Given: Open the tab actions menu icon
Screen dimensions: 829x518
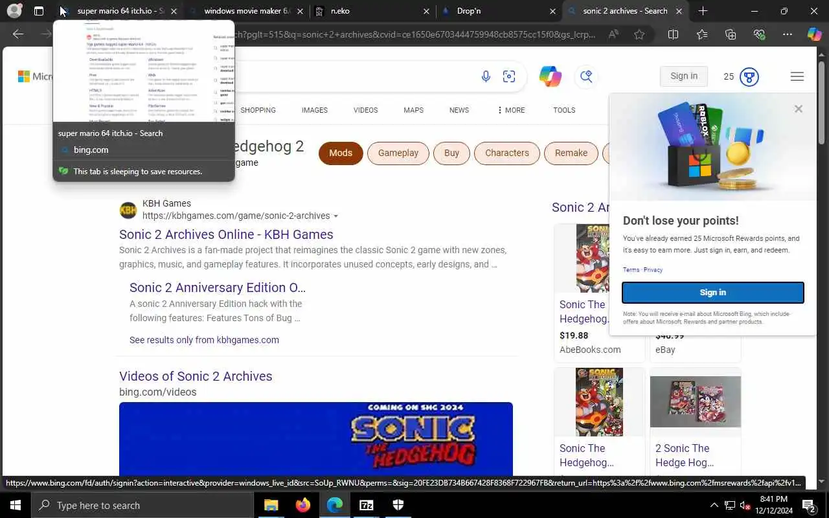Looking at the screenshot, I should pos(39,11).
